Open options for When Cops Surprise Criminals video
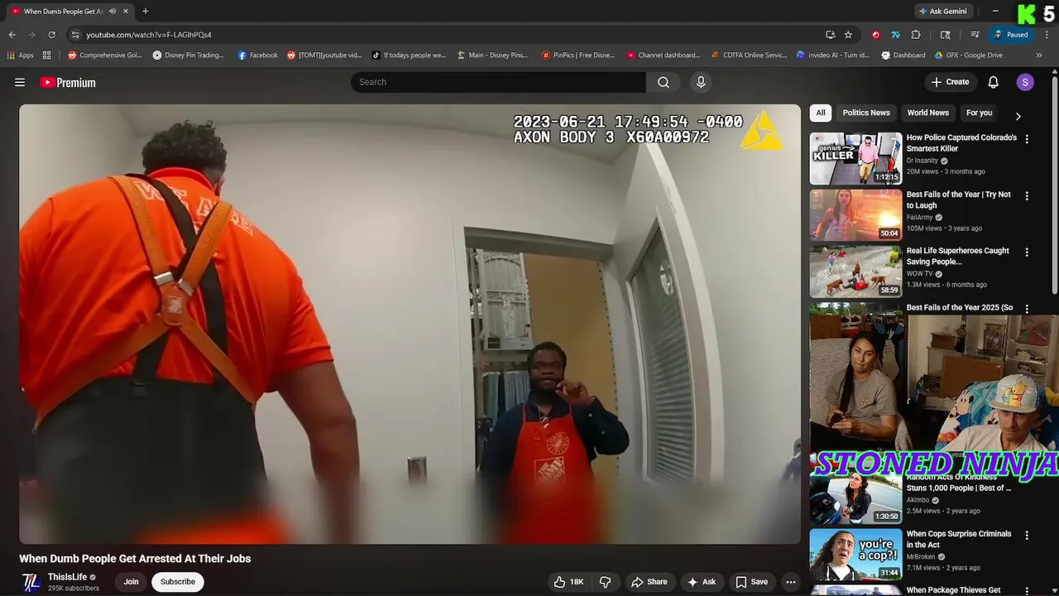Screen dimensions: 1059x596 click(x=1027, y=536)
